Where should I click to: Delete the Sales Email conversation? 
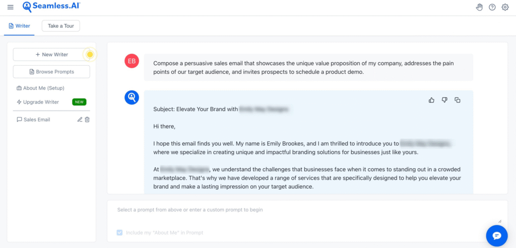coord(87,119)
